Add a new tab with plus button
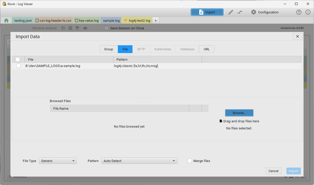Image resolution: width=314 pixels, height=185 pixels. coord(156,20)
